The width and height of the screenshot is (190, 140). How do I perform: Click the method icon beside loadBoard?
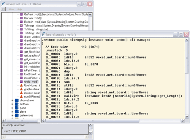(21, 74)
